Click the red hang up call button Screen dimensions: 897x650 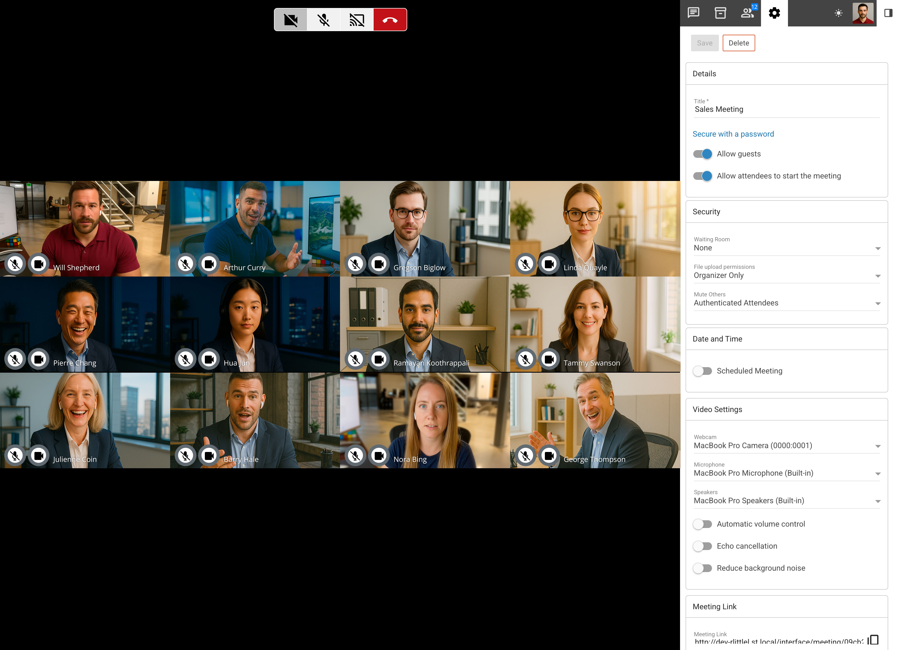point(390,20)
